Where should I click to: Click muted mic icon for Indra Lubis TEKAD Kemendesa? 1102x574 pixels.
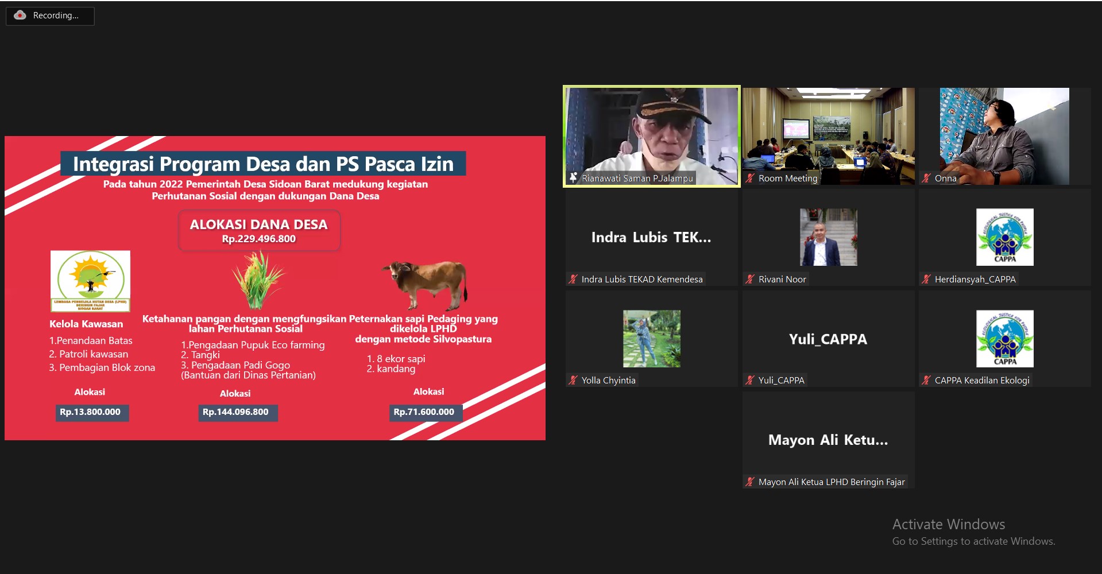pos(573,280)
